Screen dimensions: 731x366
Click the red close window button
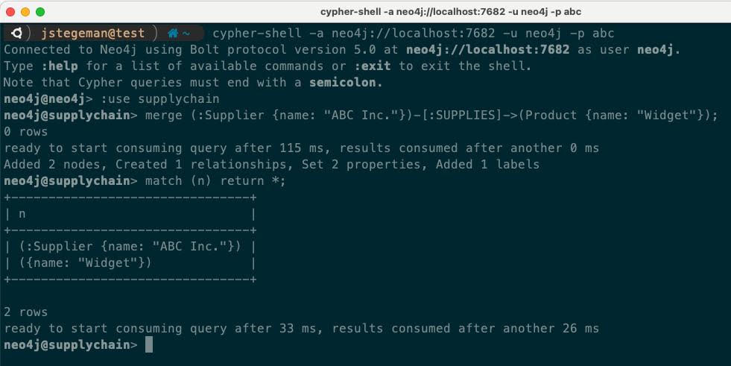tap(10, 12)
